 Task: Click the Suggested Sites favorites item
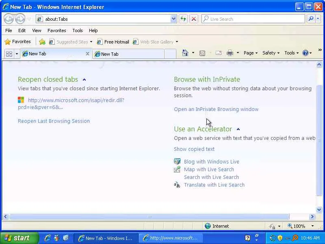pos(70,42)
